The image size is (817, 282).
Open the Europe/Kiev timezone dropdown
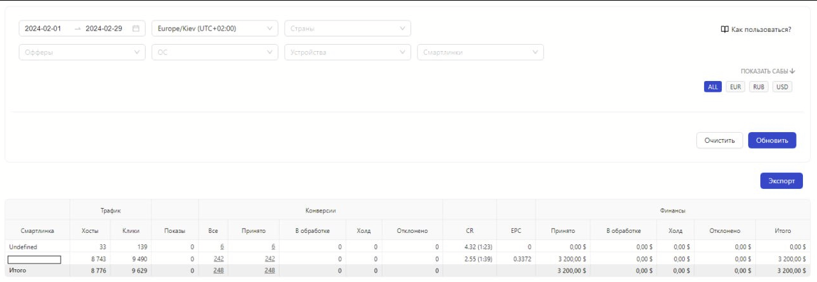coord(214,29)
